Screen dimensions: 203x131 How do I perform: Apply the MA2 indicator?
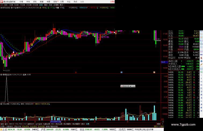coord(53,124)
